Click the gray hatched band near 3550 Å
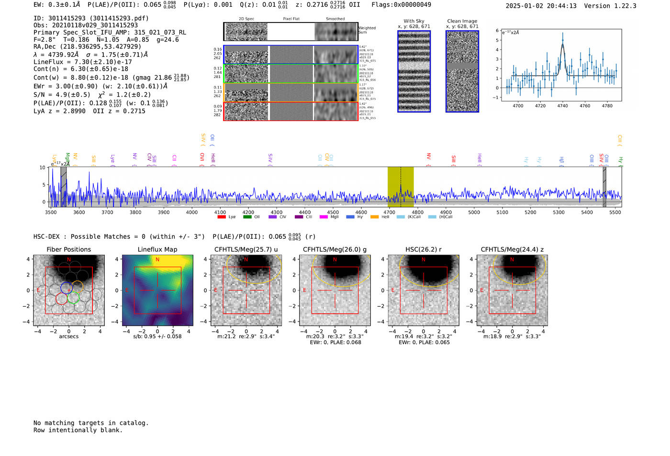This screenshot has height=456, width=670. click(64, 187)
